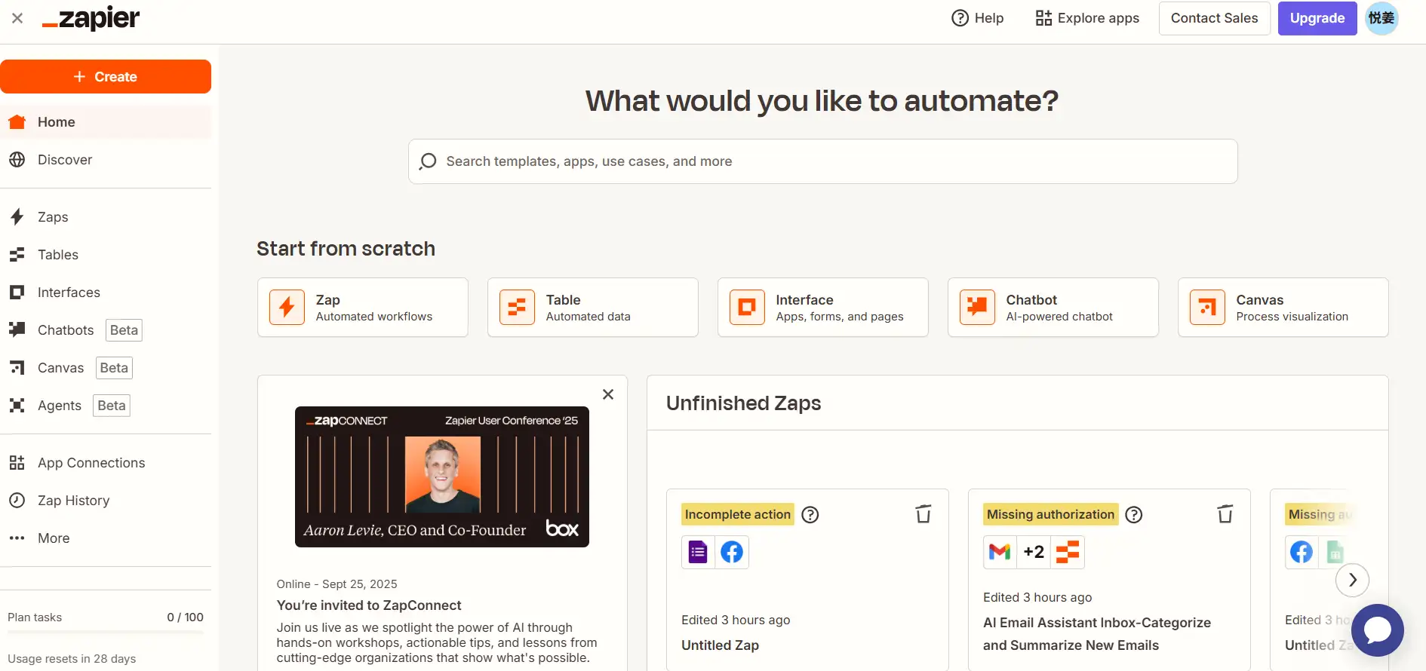Screen dimensions: 1426x671
Task: Open Discover in the sidebar
Action: pyautogui.click(x=106, y=160)
